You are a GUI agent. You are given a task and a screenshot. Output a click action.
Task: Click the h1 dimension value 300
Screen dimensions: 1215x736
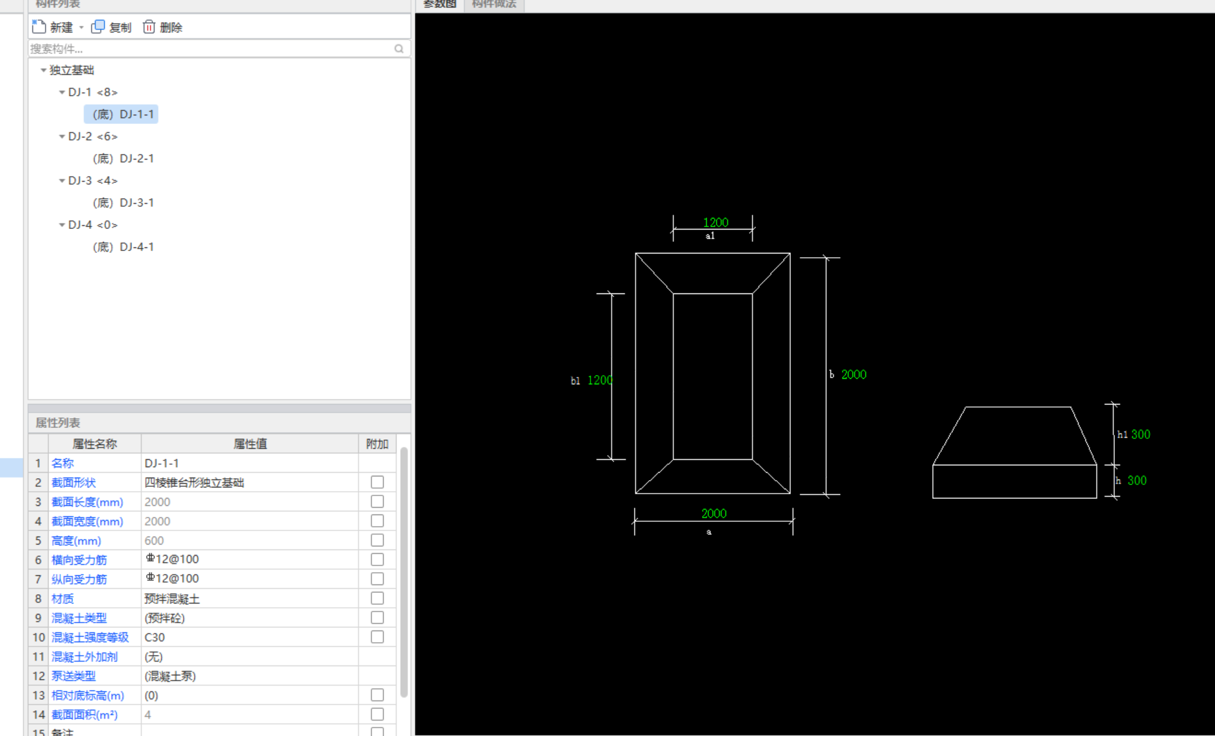[1141, 435]
